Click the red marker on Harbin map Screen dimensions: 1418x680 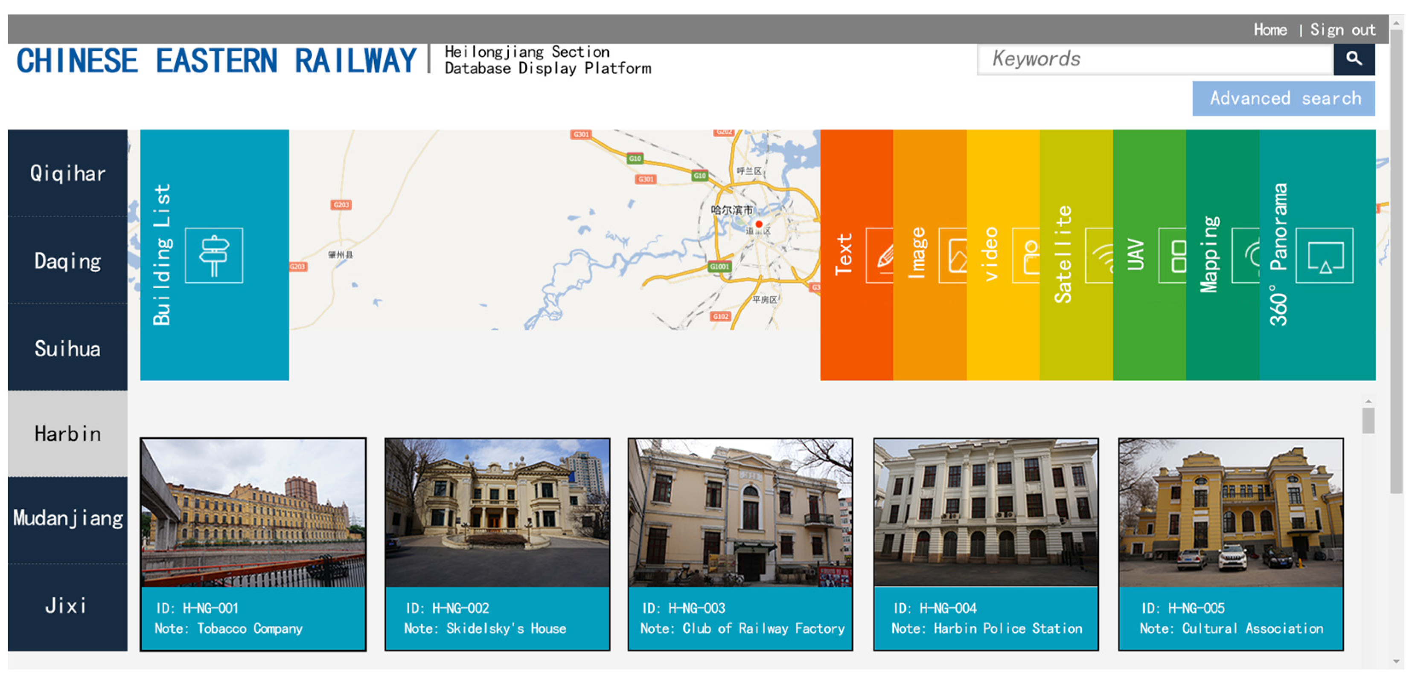759,224
